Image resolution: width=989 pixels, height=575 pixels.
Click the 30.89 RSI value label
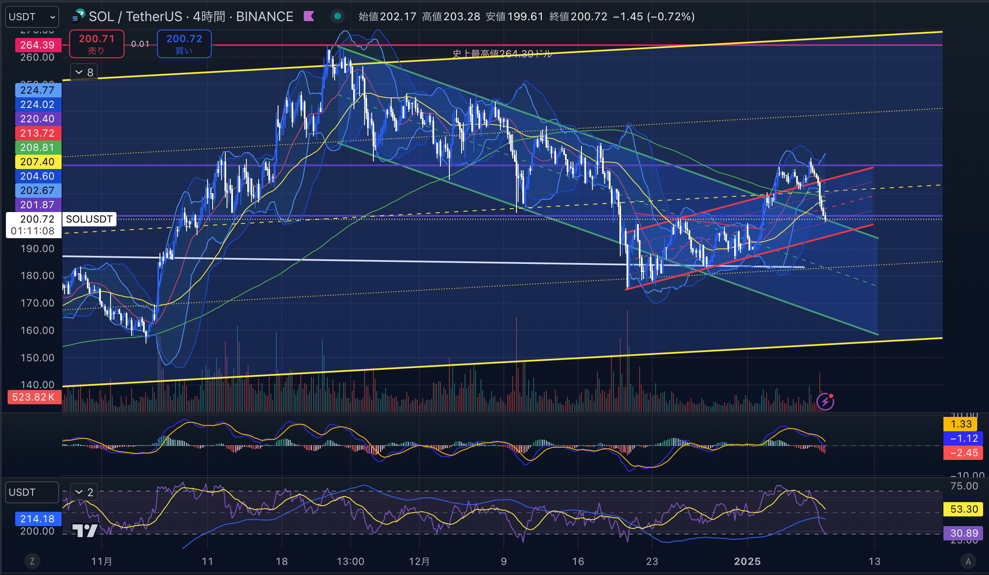(964, 533)
